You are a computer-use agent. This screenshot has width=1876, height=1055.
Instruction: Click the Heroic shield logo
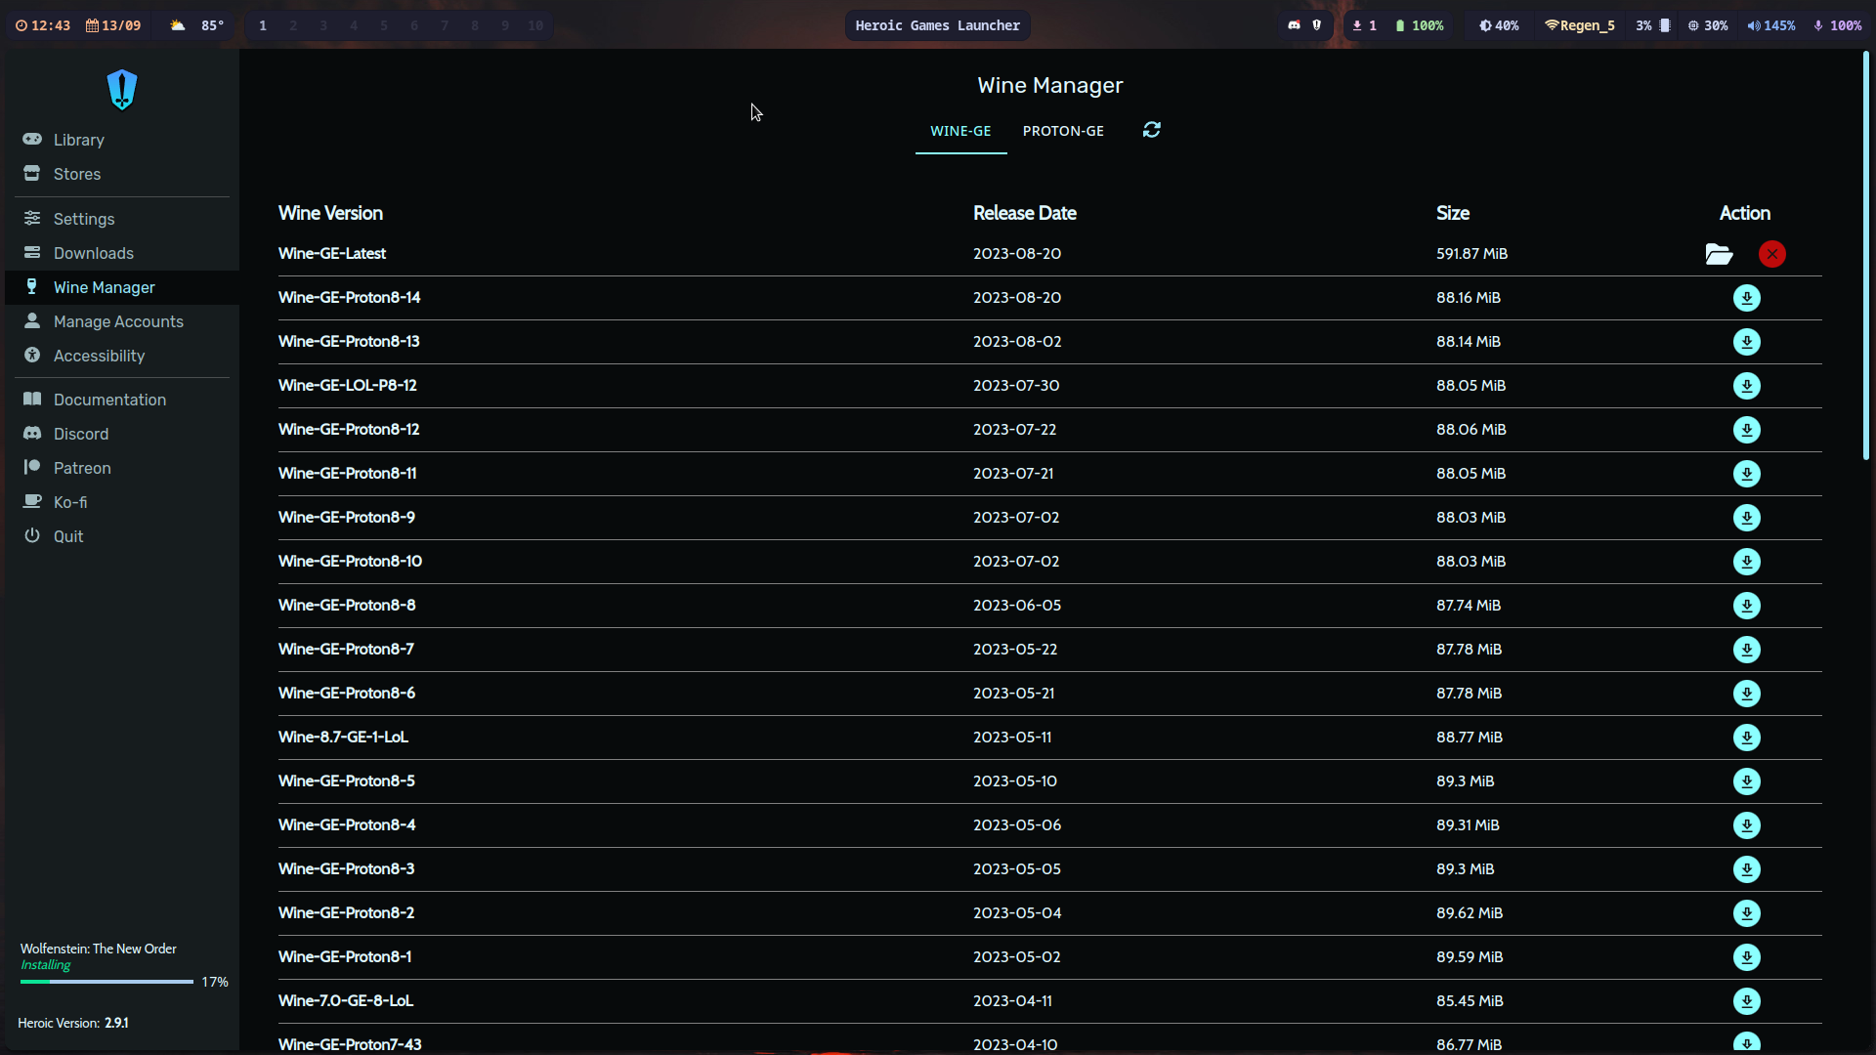(x=122, y=90)
